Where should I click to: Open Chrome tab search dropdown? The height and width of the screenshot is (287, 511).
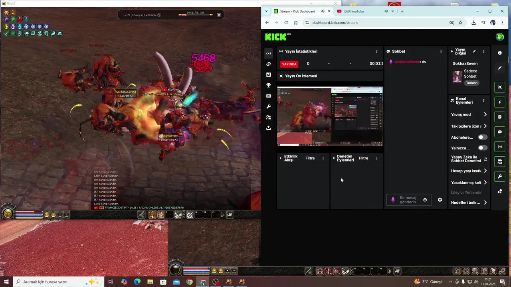[266, 11]
